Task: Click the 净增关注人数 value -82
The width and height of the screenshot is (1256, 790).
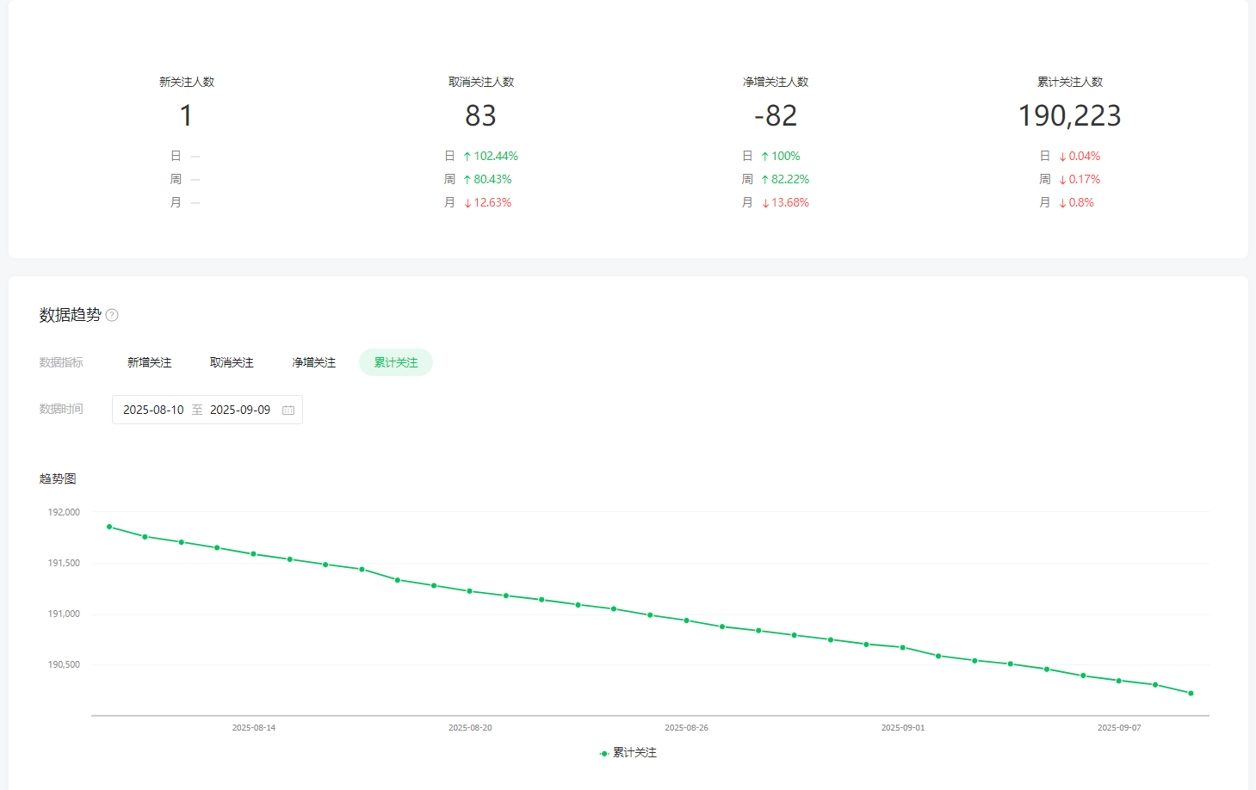Action: pos(776,115)
